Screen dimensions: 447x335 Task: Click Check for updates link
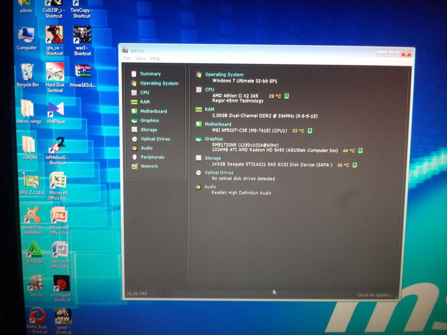[375, 295]
